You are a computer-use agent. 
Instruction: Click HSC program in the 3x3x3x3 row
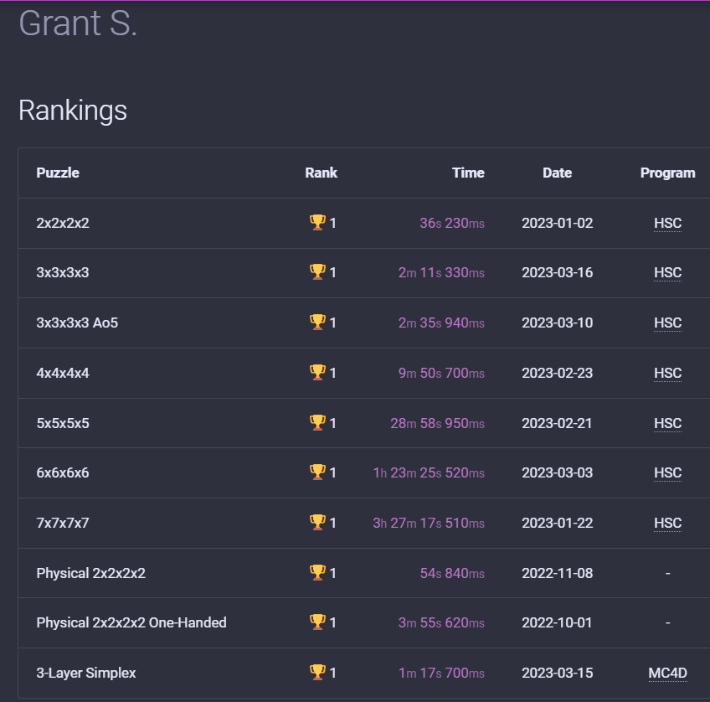667,272
